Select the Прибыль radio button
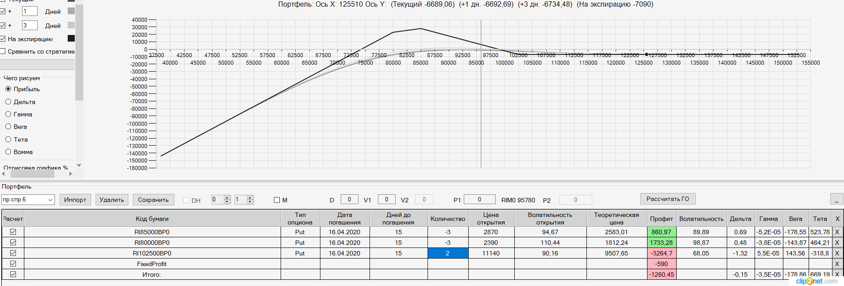Viewport: 844px width, 286px height. pos(8,89)
